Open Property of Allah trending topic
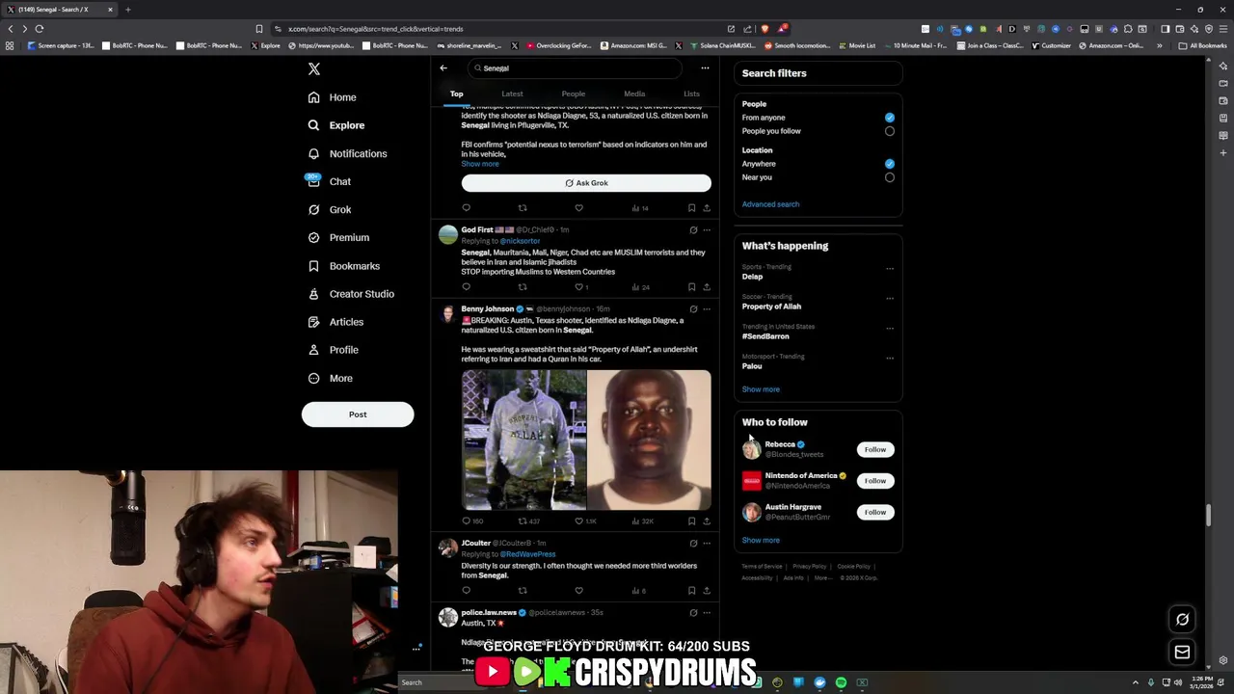Screen dimensions: 1234x694 pos(771,307)
